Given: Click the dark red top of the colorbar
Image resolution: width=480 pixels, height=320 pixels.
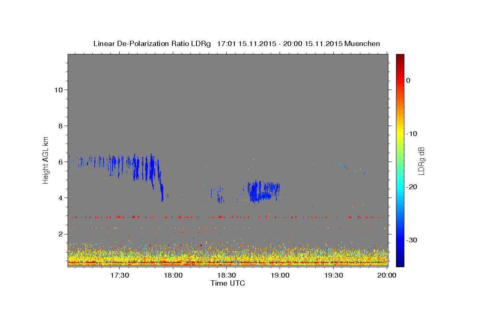Looking at the screenshot, I should [x=400, y=57].
